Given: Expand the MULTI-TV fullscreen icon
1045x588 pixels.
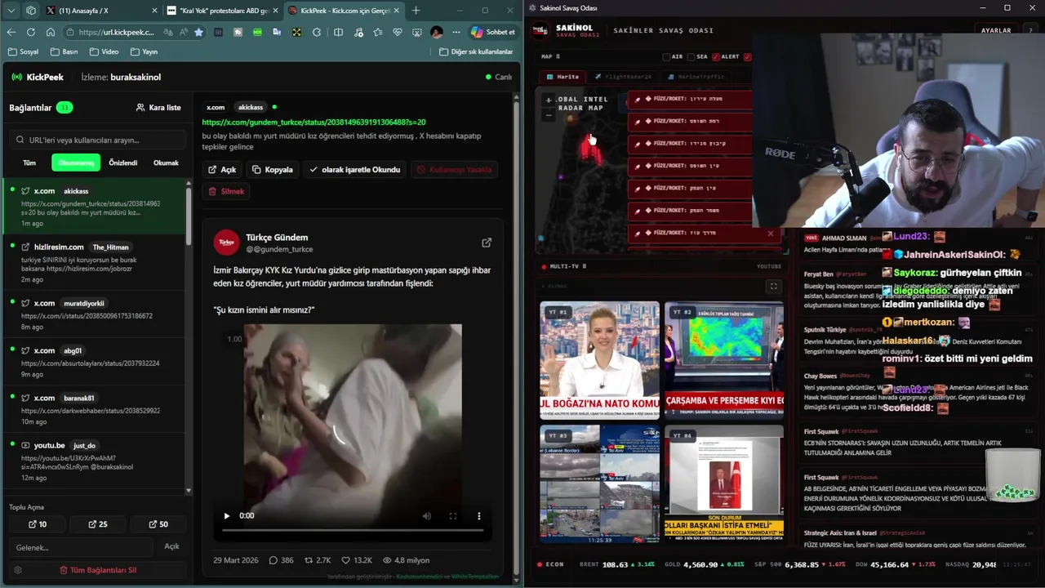Looking at the screenshot, I should (774, 287).
